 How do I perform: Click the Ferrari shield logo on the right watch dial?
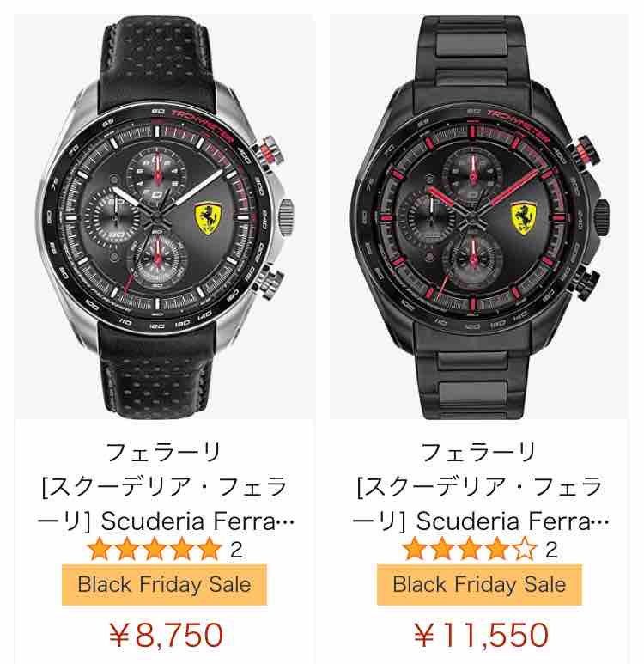523,218
